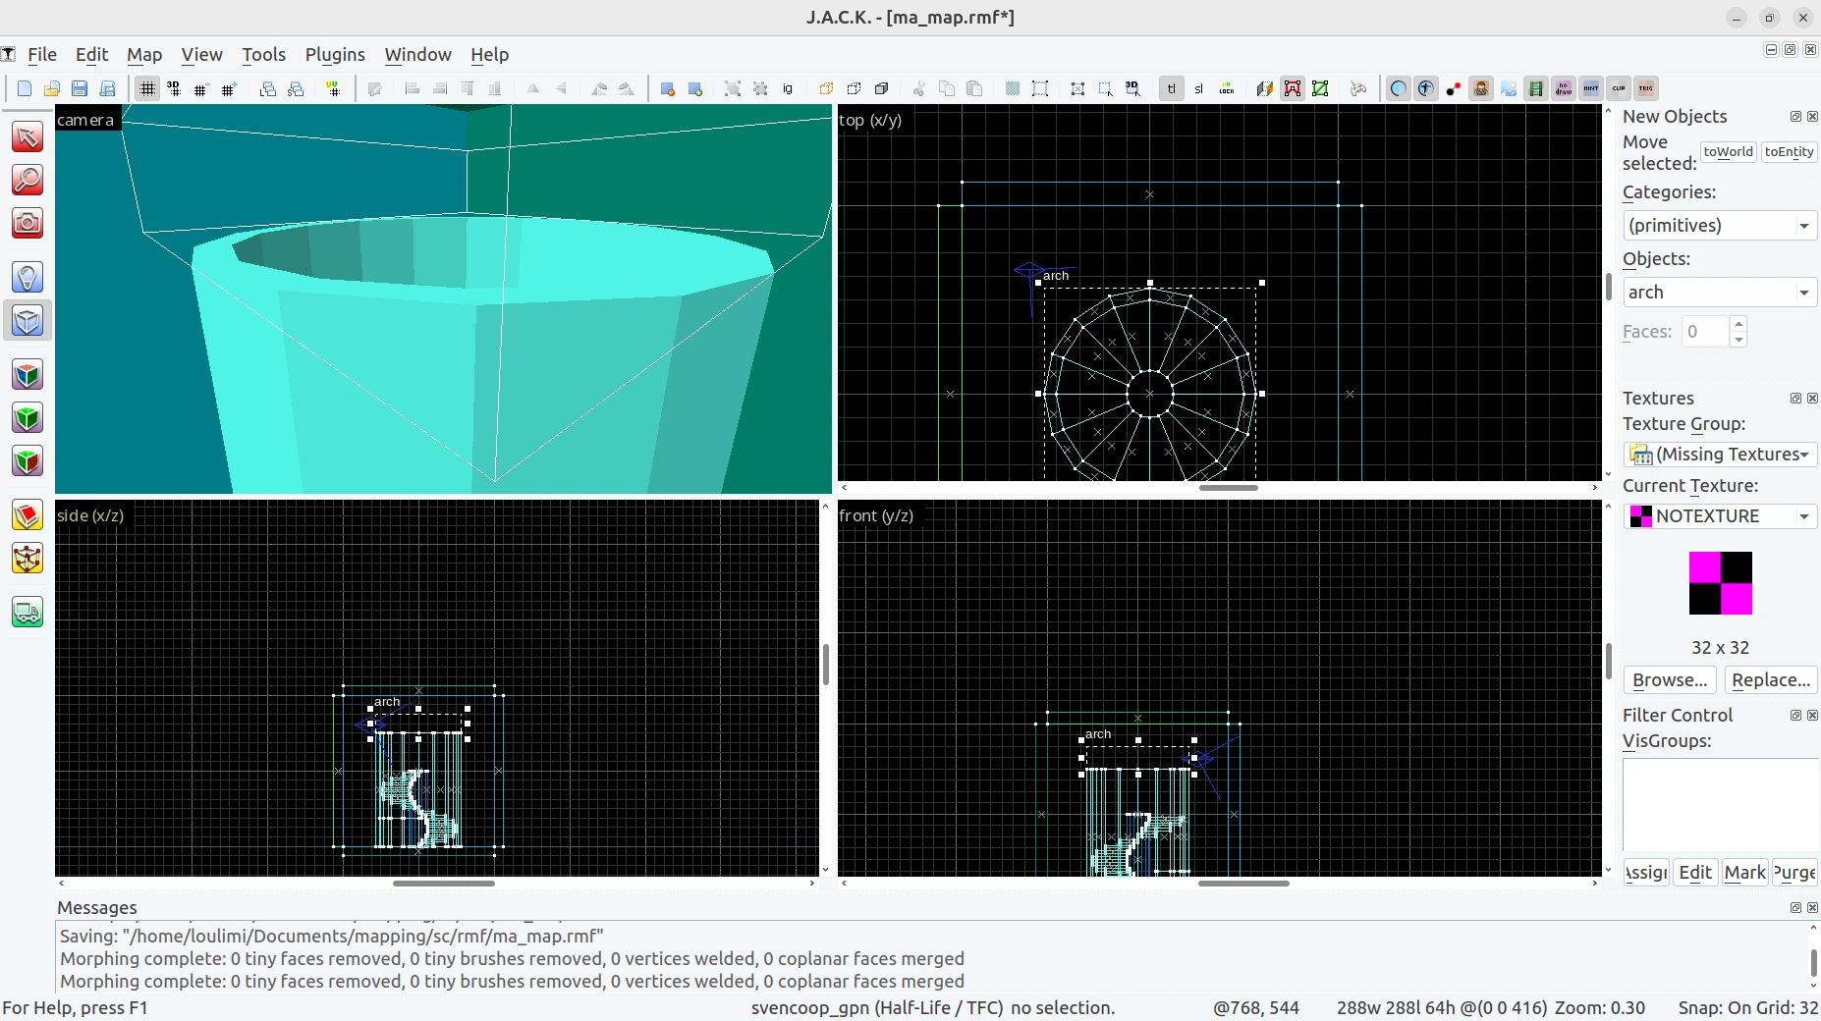Select the camera tool in left sidebar
1821x1021 pixels.
point(28,223)
